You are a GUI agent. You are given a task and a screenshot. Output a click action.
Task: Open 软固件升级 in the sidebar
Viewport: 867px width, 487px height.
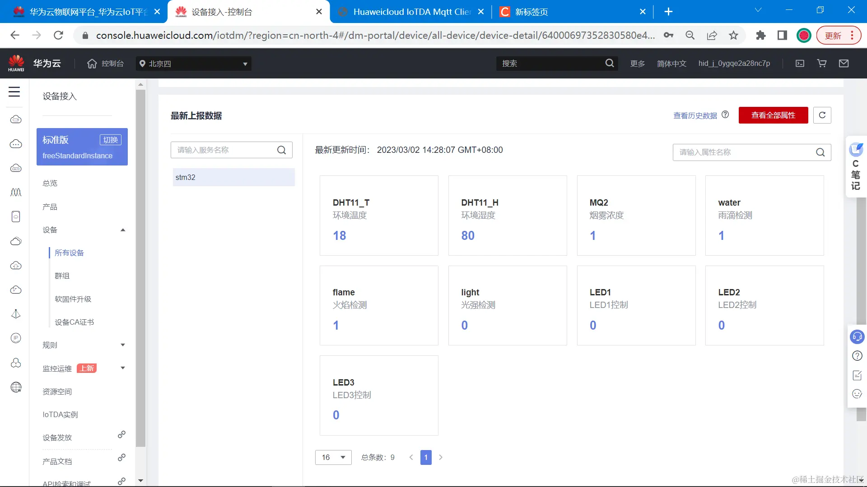click(73, 299)
